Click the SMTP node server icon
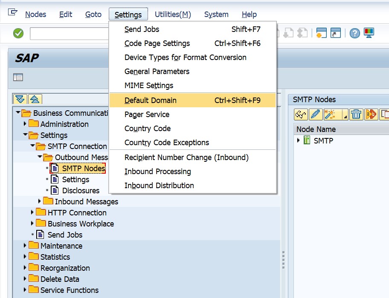Screen dimensions: 389x298 click(x=307, y=140)
